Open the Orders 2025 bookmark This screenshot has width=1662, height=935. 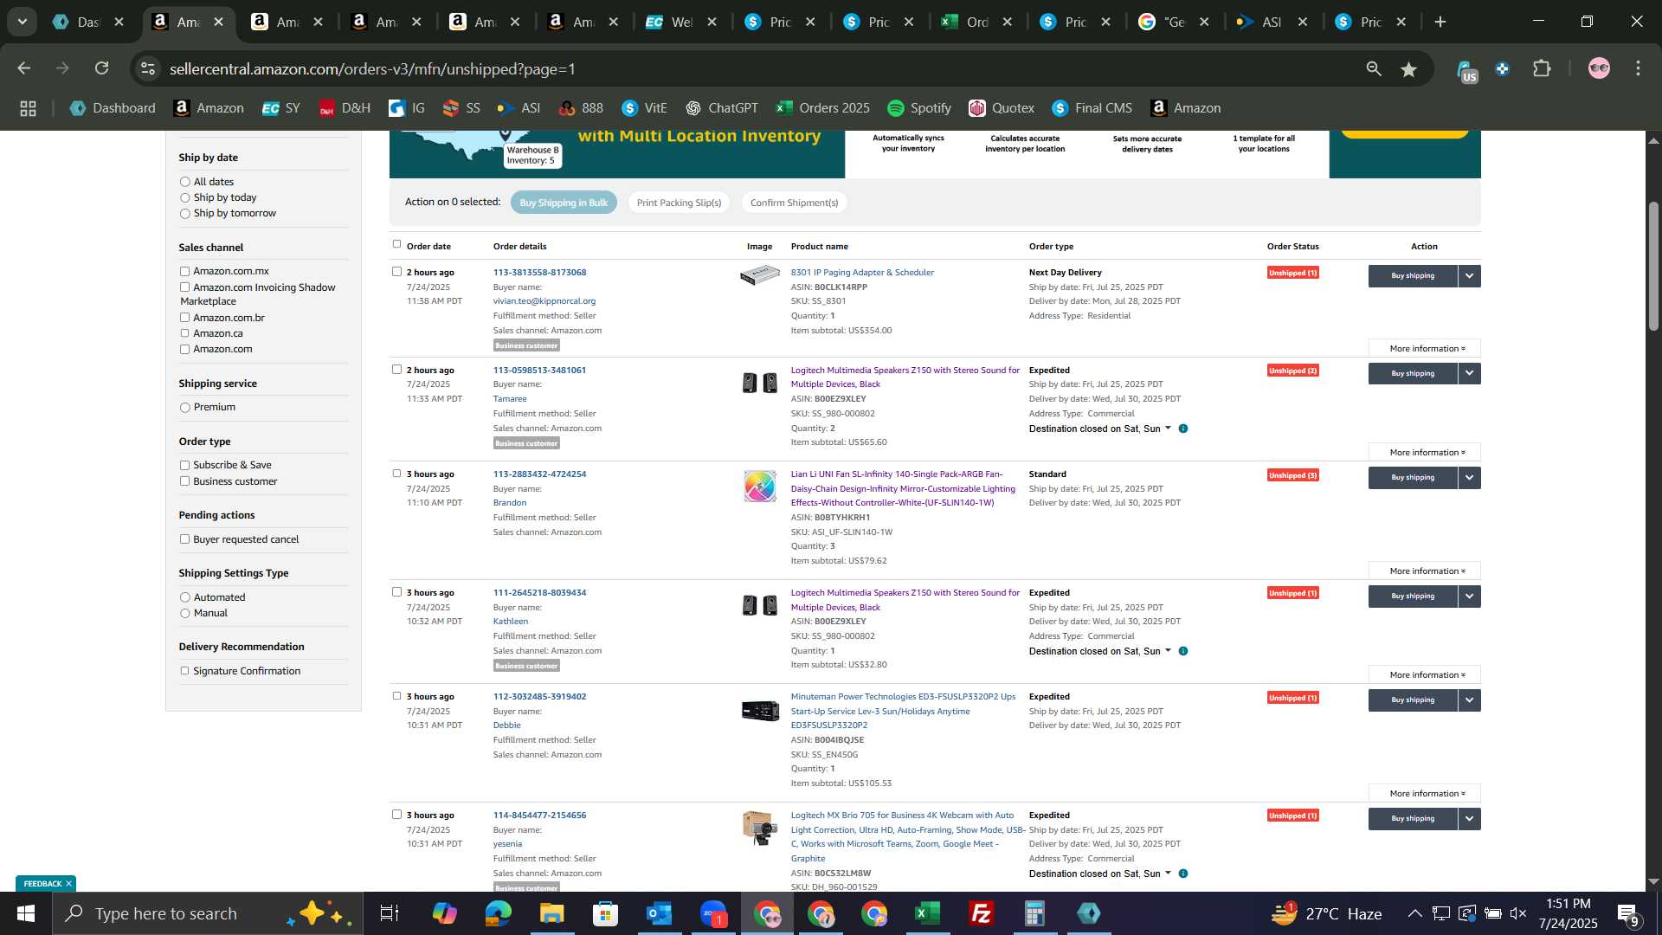coord(822,108)
